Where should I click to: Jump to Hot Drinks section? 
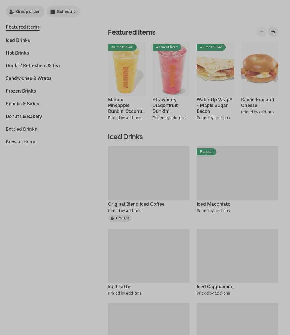click(17, 53)
